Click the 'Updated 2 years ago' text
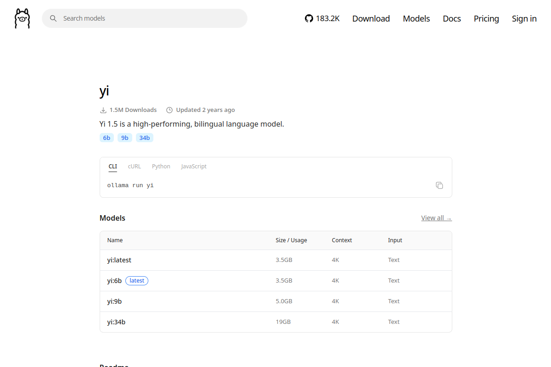 click(205, 110)
